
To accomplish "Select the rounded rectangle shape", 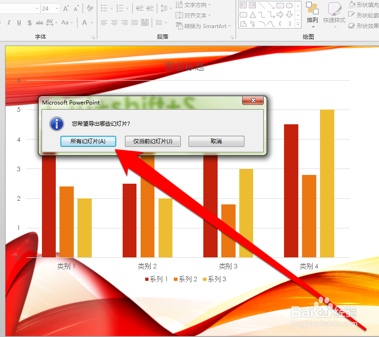I will 243,15.
